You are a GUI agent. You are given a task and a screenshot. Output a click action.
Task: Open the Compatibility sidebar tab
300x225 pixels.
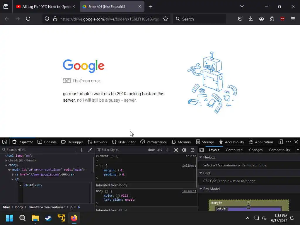pyautogui.click(x=279, y=150)
